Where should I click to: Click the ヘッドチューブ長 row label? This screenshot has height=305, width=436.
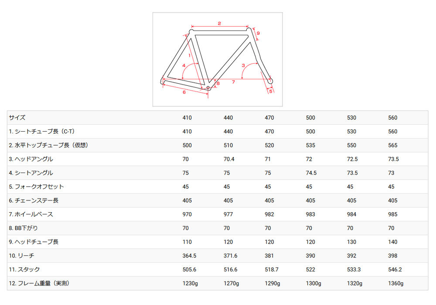tap(34, 242)
